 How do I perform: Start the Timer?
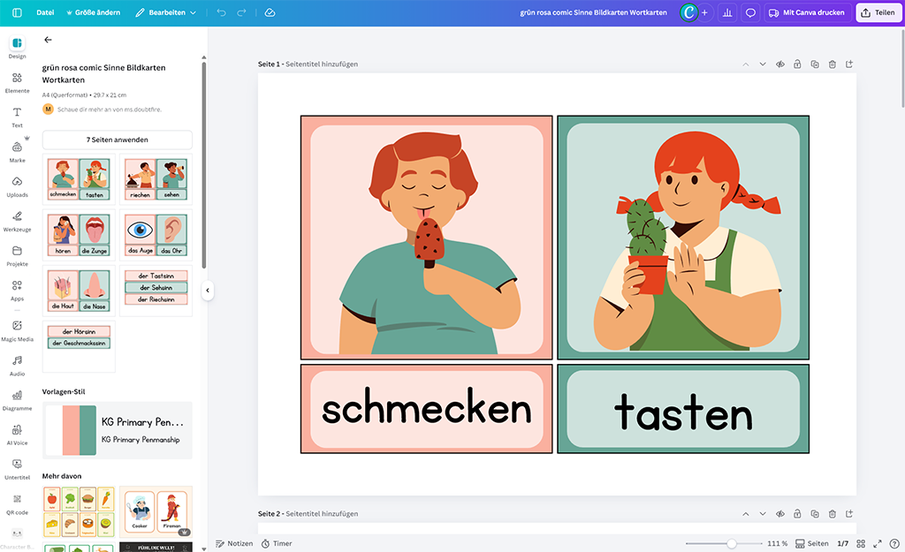point(277,543)
